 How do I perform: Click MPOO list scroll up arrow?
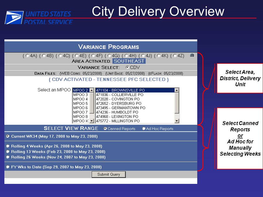[x=92, y=90]
